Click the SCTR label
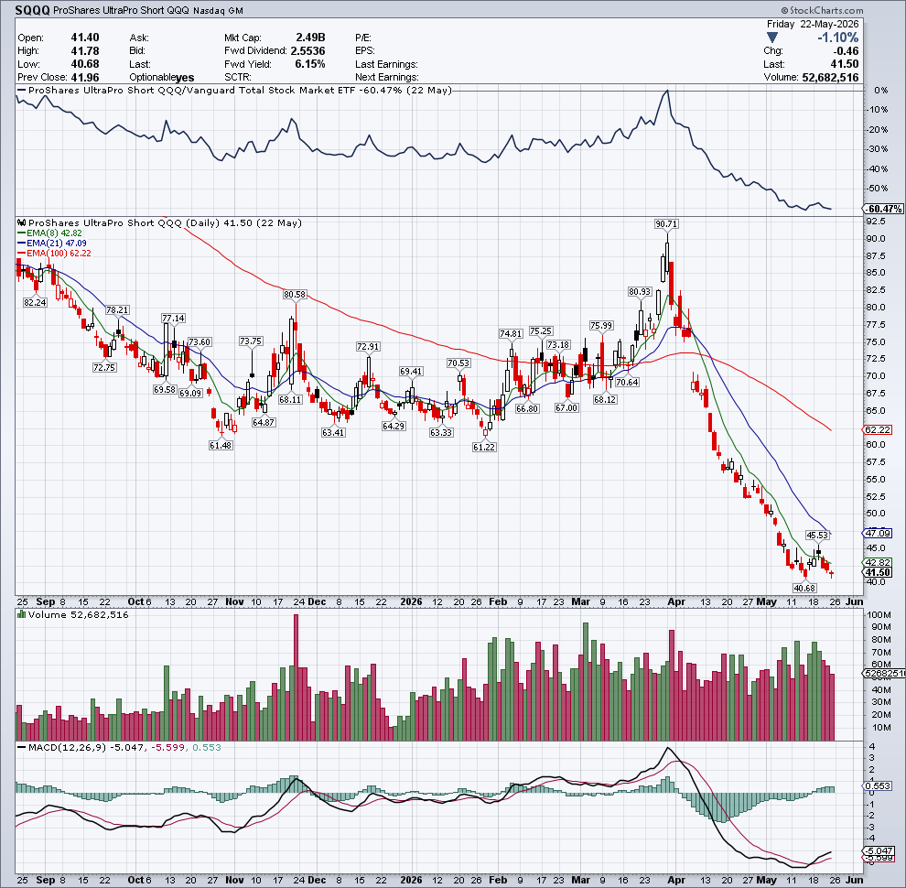 [237, 78]
